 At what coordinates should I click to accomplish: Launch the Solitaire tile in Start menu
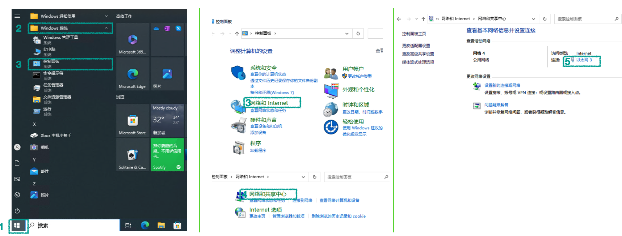[133, 155]
